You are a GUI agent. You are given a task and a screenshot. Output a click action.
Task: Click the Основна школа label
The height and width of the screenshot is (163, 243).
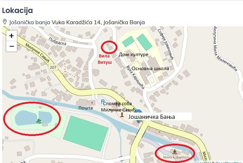[x=150, y=68]
